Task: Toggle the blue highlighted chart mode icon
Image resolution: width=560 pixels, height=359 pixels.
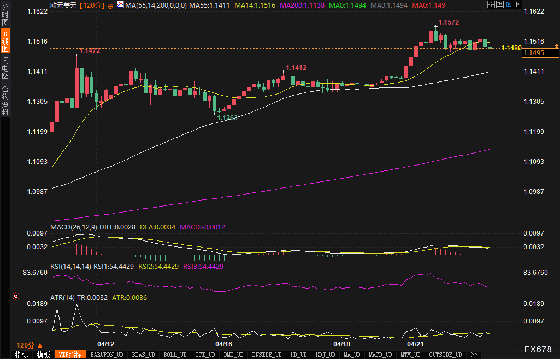Action: [508, 4]
